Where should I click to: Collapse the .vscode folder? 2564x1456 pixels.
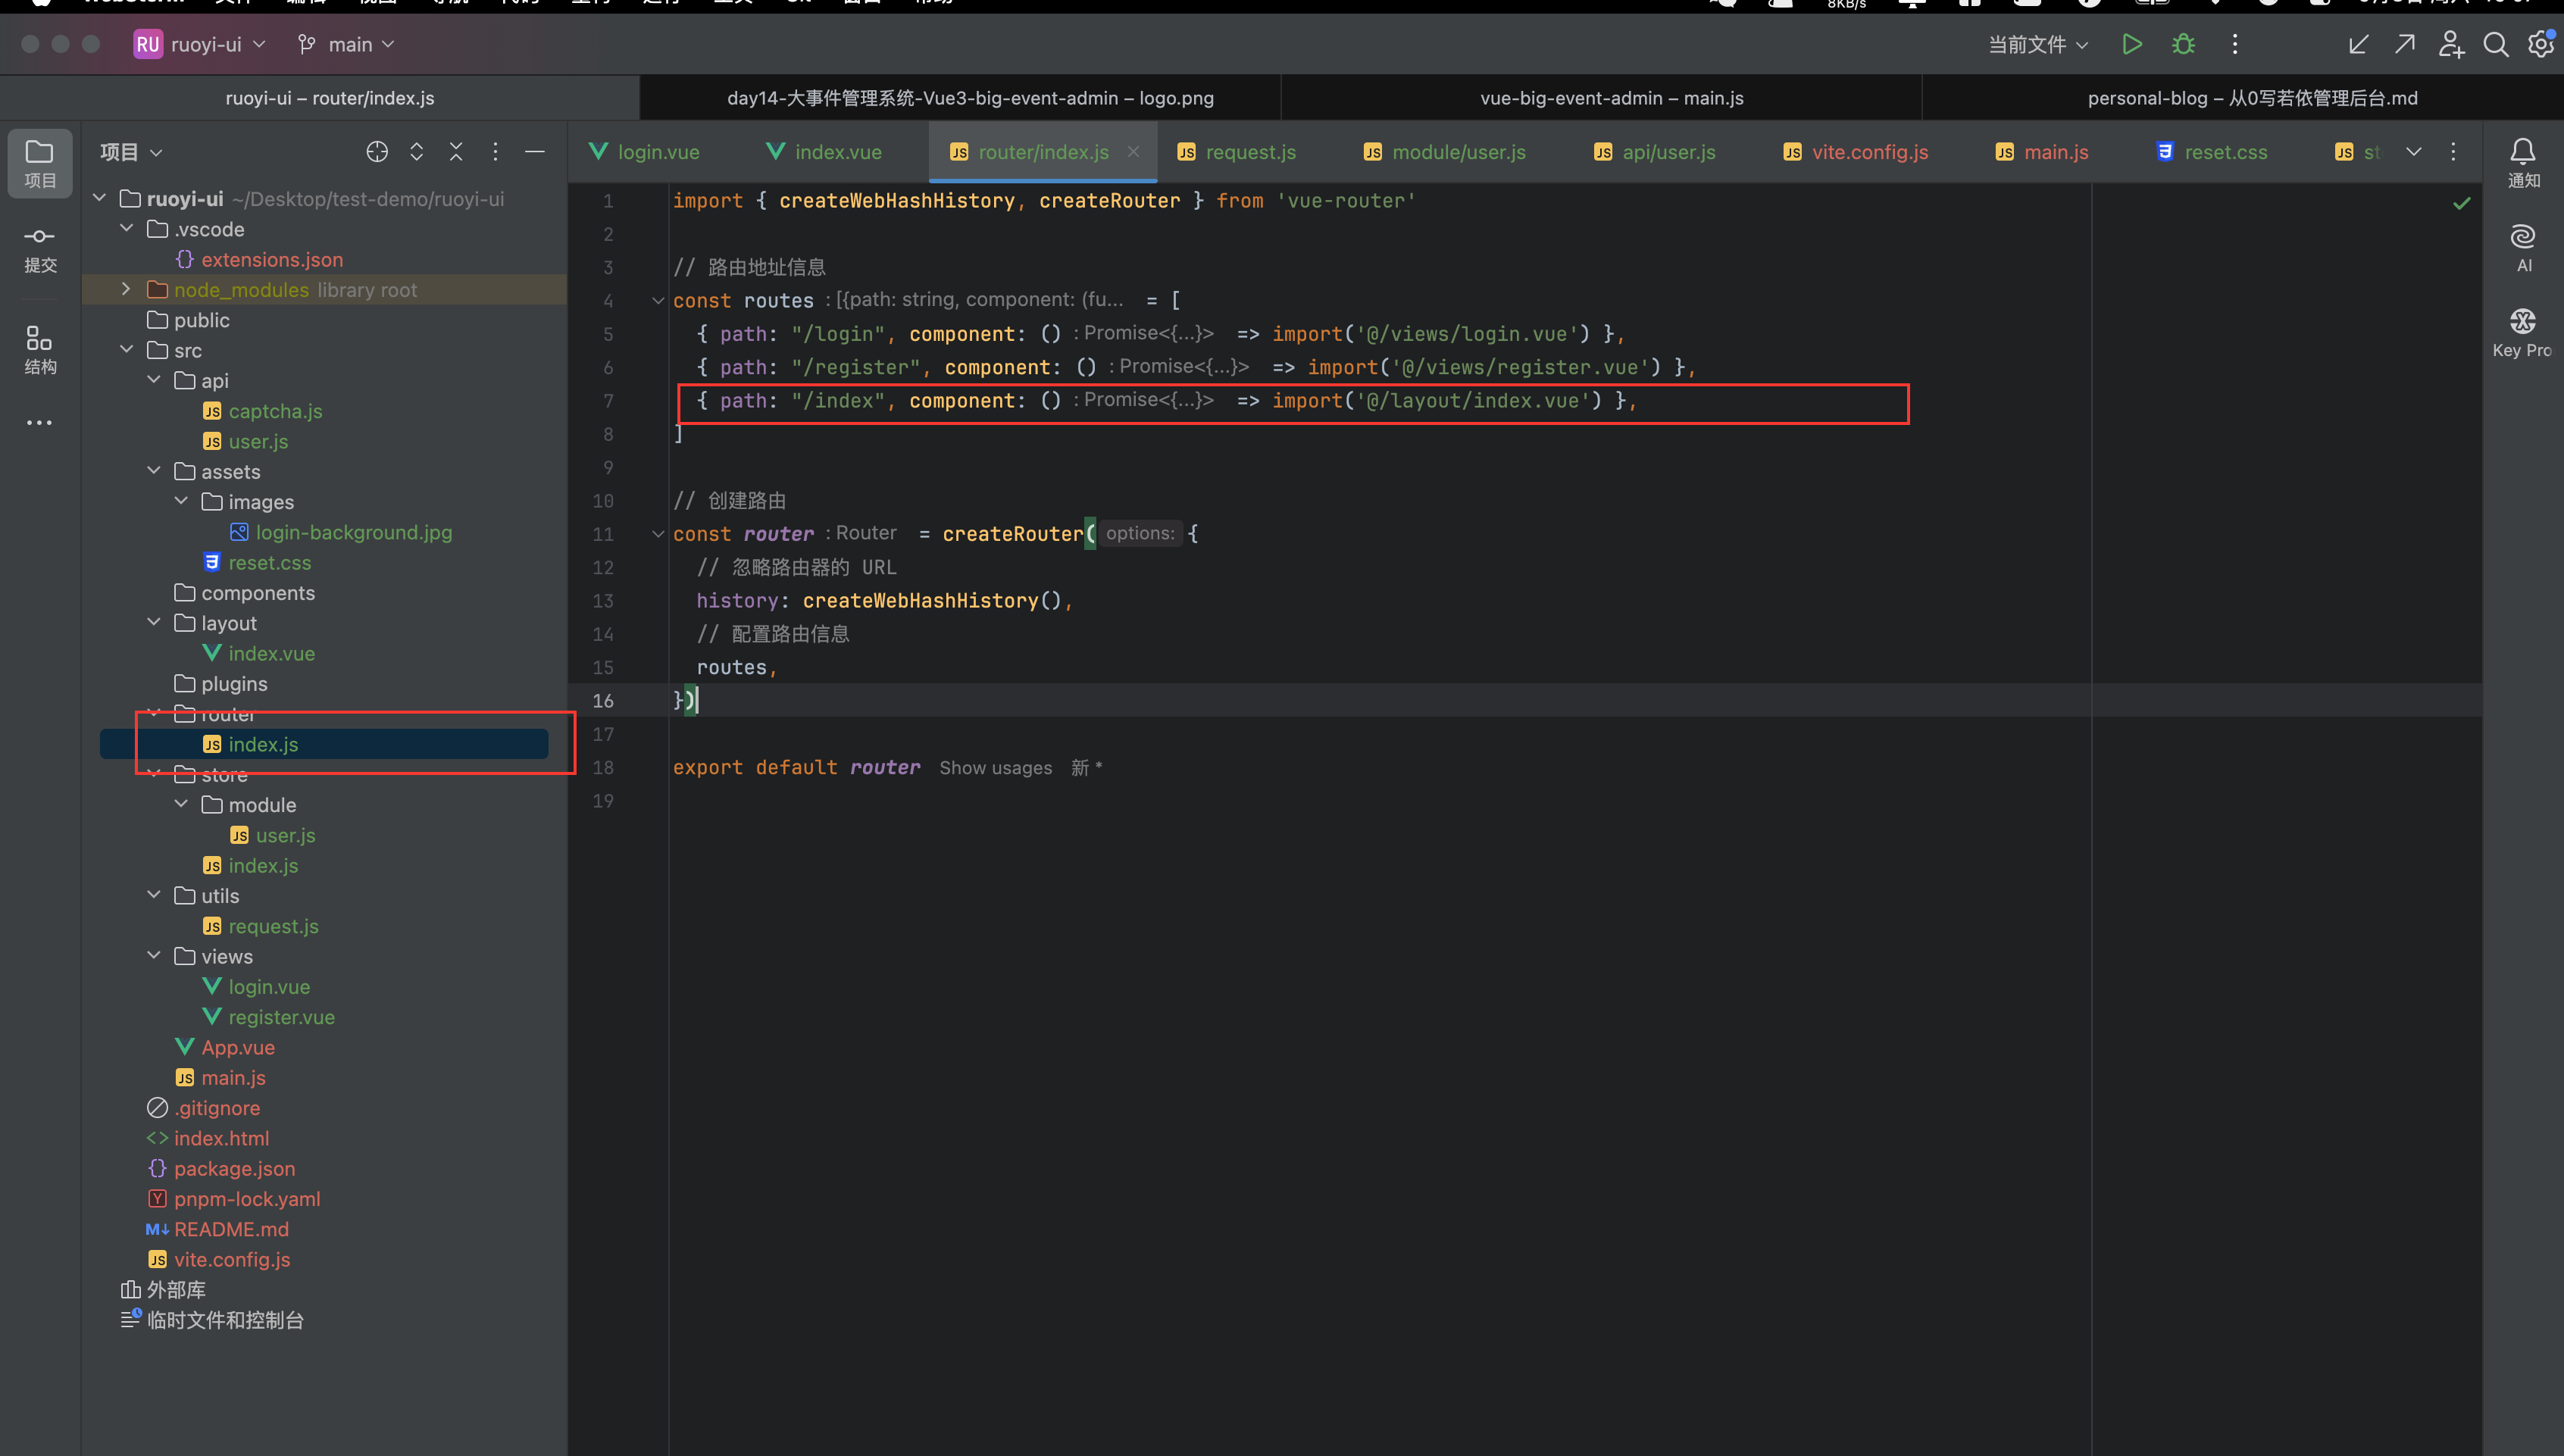(x=126, y=228)
